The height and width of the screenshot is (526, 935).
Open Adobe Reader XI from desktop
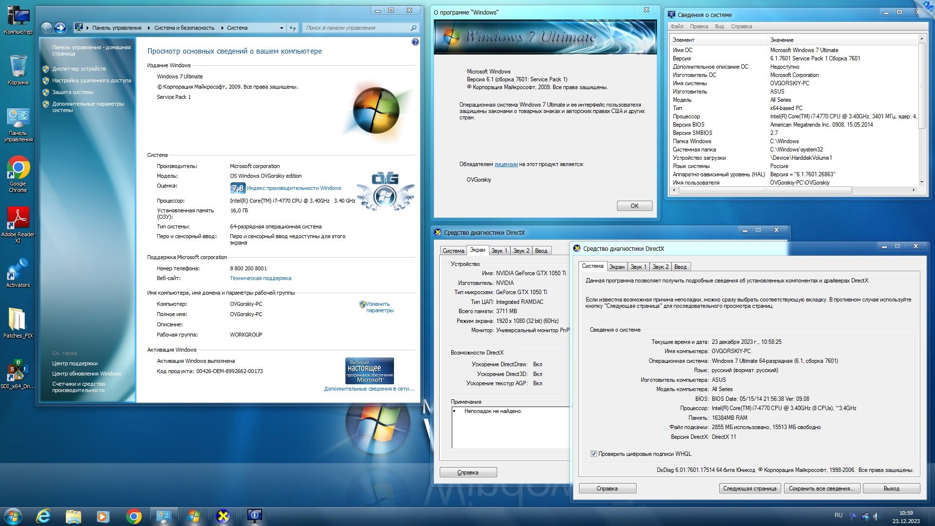coord(18,218)
